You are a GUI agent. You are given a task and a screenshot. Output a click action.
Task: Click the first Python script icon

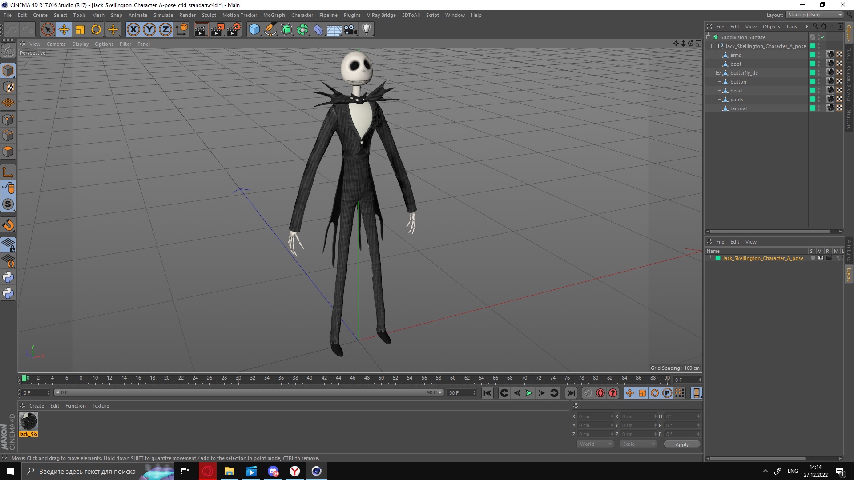click(8, 277)
